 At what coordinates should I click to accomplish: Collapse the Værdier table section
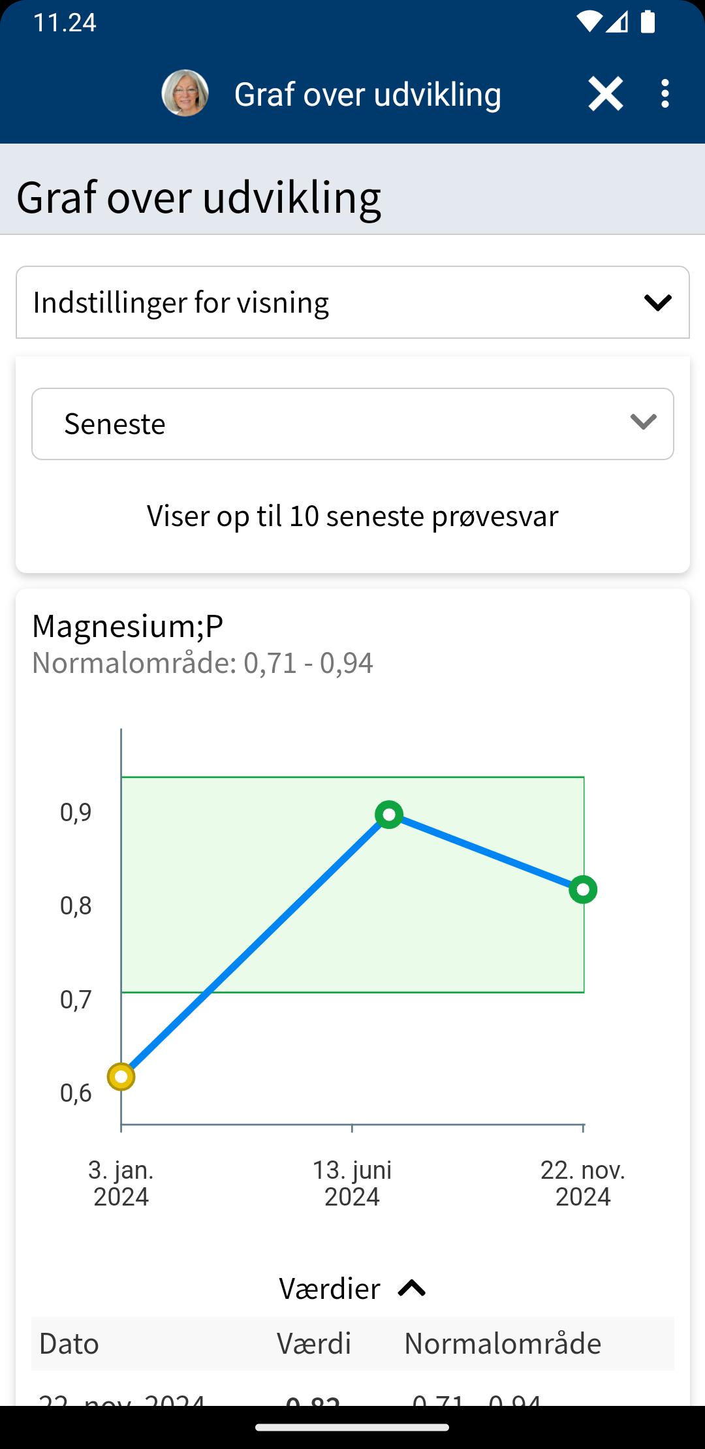352,1288
